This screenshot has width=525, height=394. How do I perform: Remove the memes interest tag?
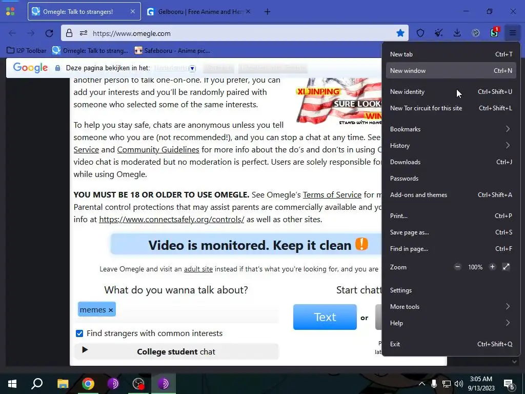(x=111, y=310)
